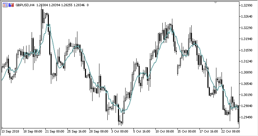Click the 15 Oct 00:00 time label
The image size is (258, 136).
pyautogui.click(x=187, y=132)
